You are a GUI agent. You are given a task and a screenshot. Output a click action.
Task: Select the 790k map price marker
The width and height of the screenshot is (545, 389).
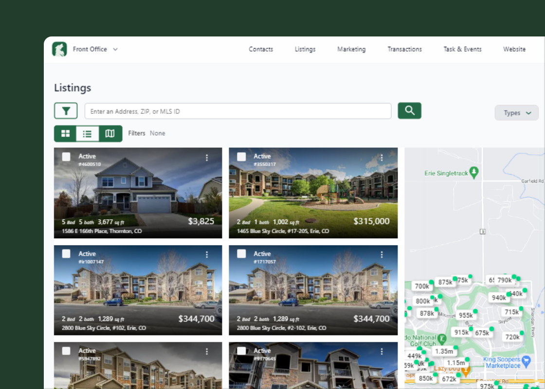pyautogui.click(x=504, y=280)
